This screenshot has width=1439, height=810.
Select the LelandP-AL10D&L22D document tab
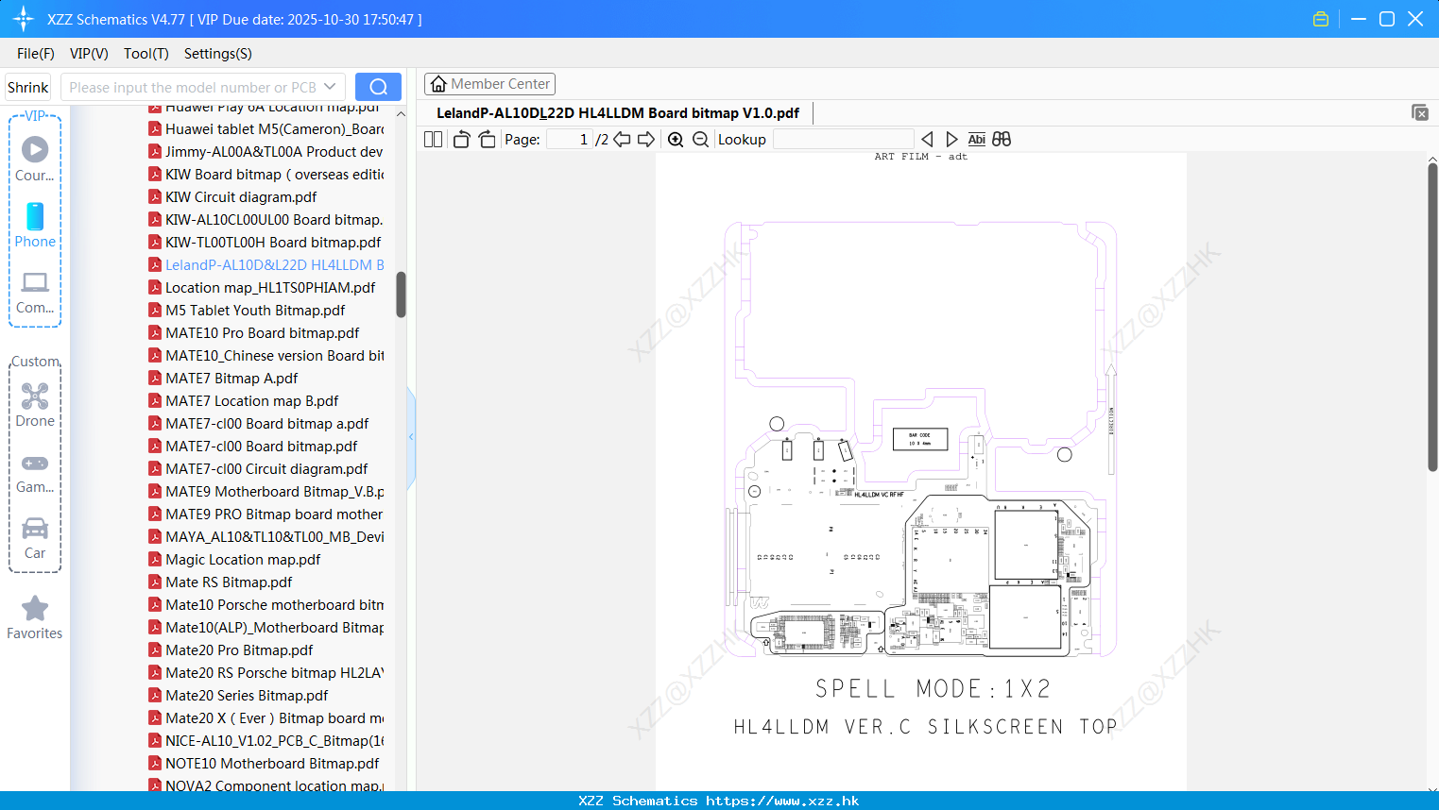click(618, 113)
